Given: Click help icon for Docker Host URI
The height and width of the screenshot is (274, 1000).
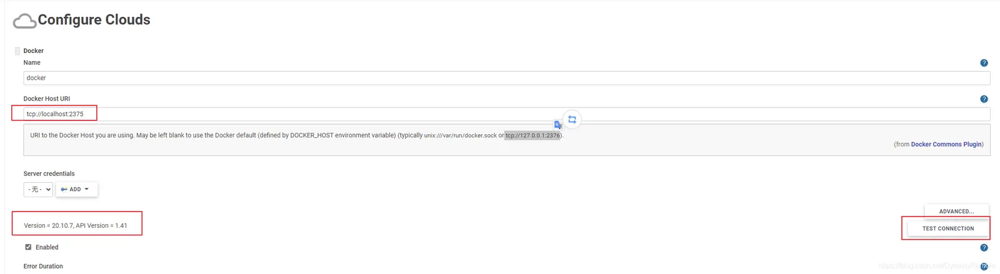Looking at the screenshot, I should 984,99.
